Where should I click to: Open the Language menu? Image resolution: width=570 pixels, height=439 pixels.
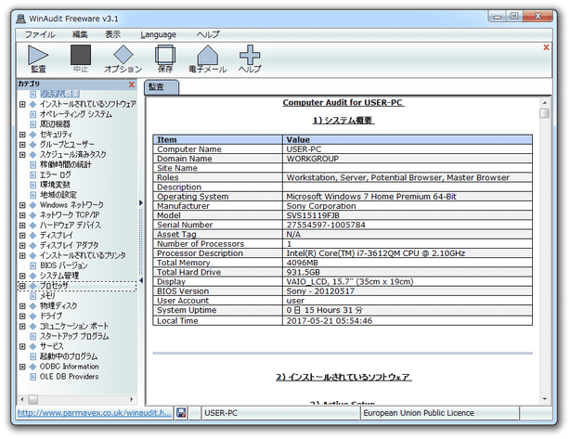158,34
